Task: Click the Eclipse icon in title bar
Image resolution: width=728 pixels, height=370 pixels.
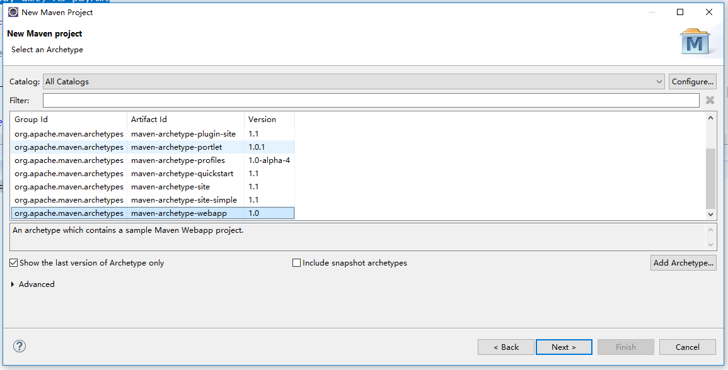Action: [13, 12]
